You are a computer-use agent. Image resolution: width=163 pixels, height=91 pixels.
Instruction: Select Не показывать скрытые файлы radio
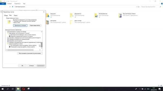tap(10, 45)
